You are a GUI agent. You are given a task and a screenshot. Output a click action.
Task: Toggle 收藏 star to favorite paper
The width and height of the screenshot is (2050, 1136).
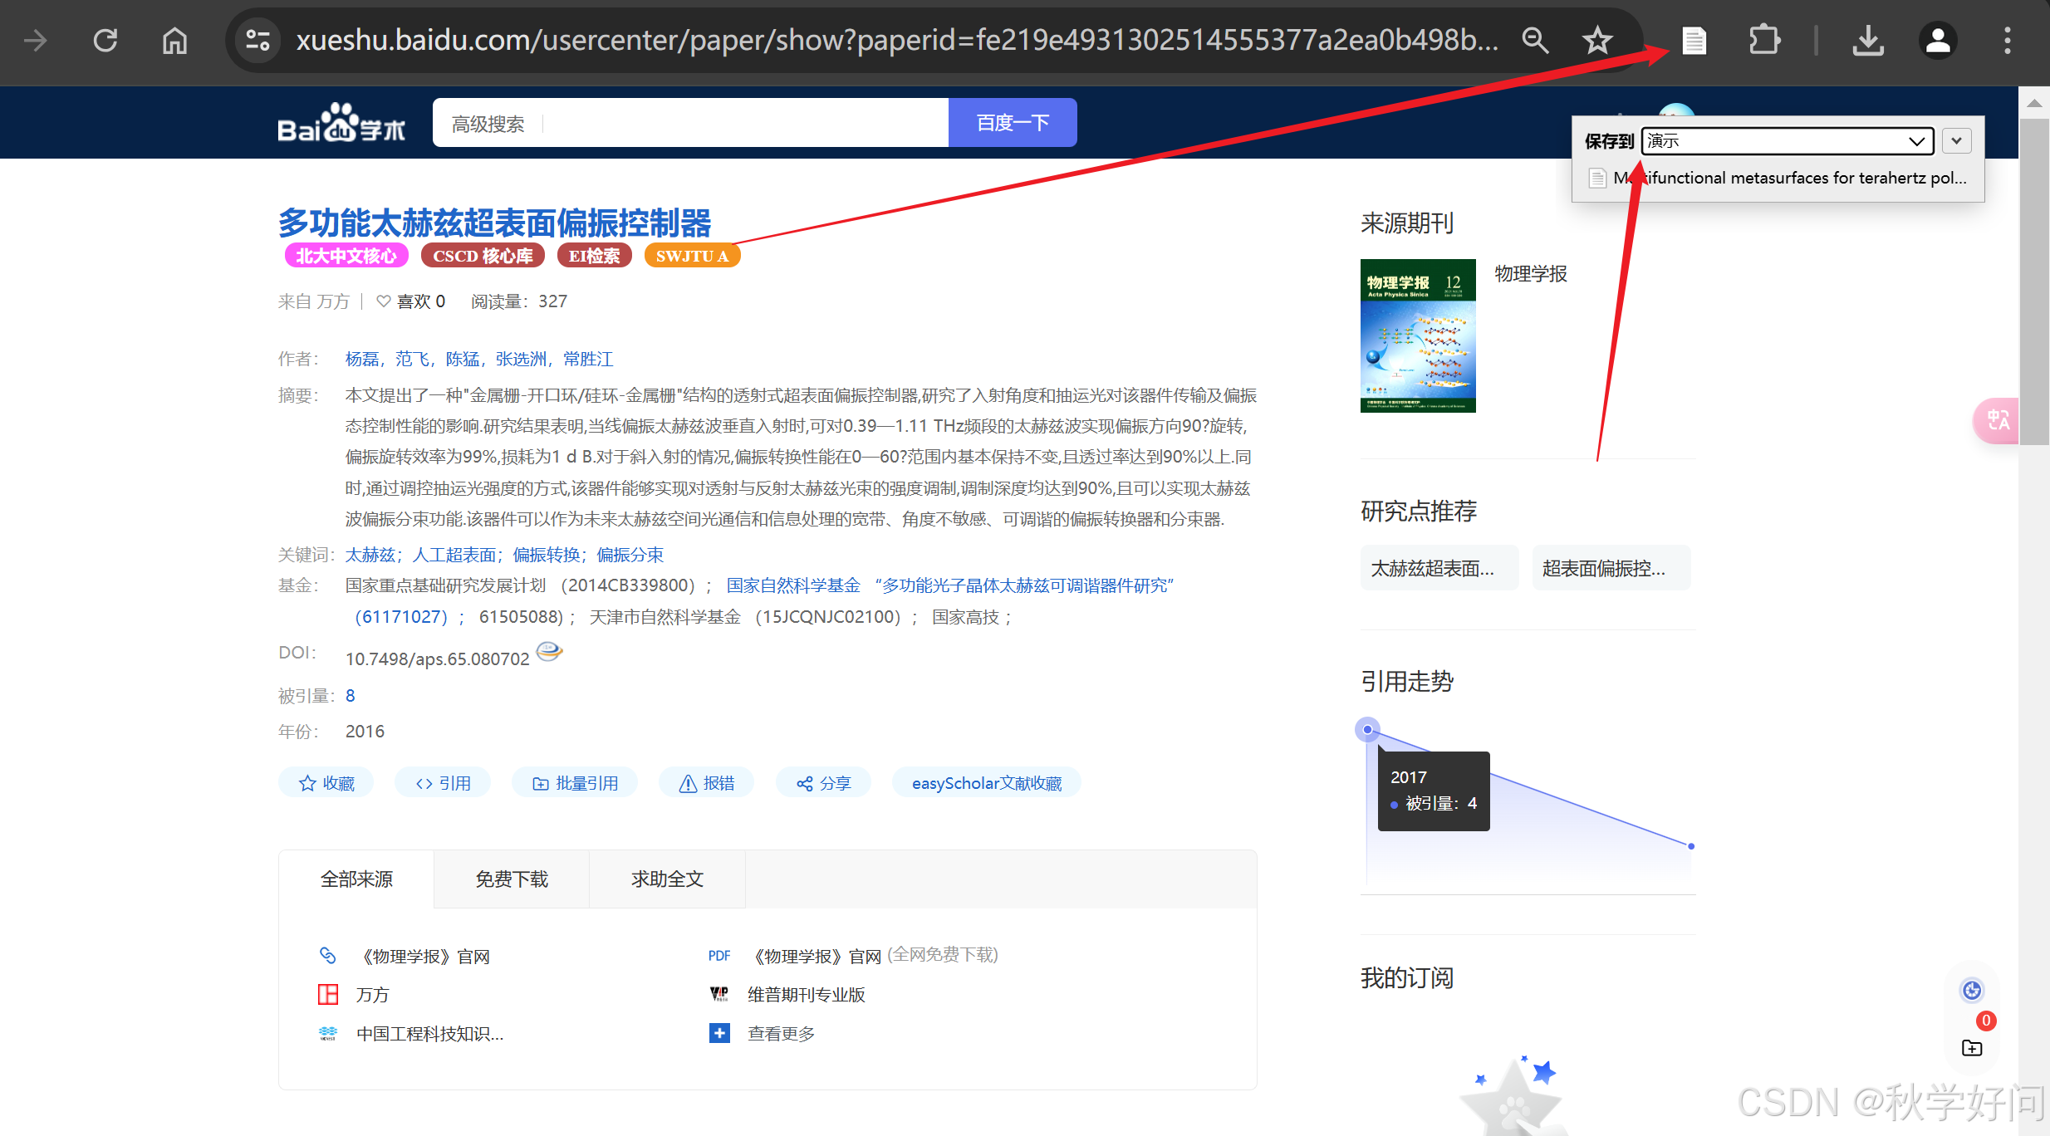pos(326,783)
